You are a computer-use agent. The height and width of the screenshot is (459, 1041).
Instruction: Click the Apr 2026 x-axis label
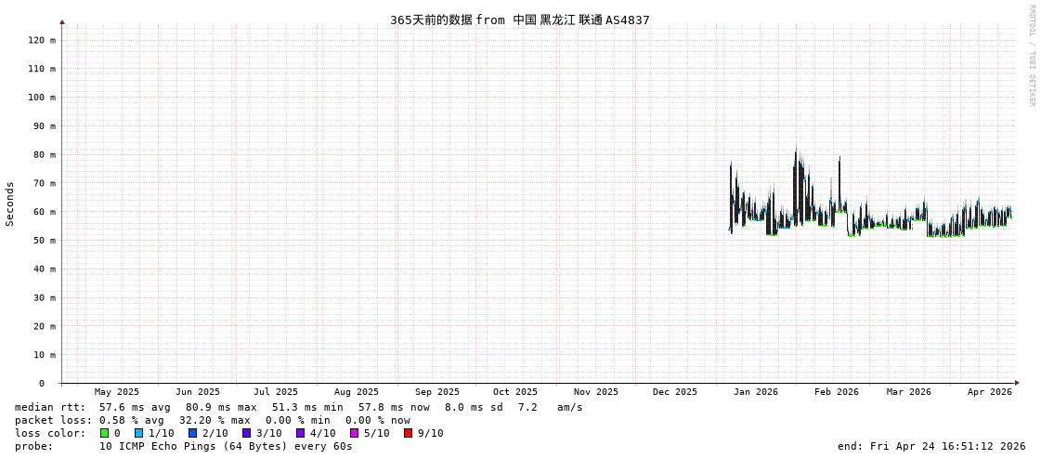pos(989,392)
